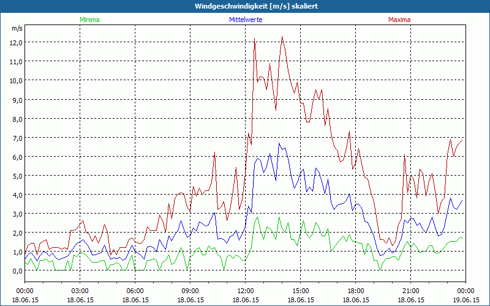Click the 09:00 time axis label
Viewport: 490px width, 306px height.
[190, 291]
